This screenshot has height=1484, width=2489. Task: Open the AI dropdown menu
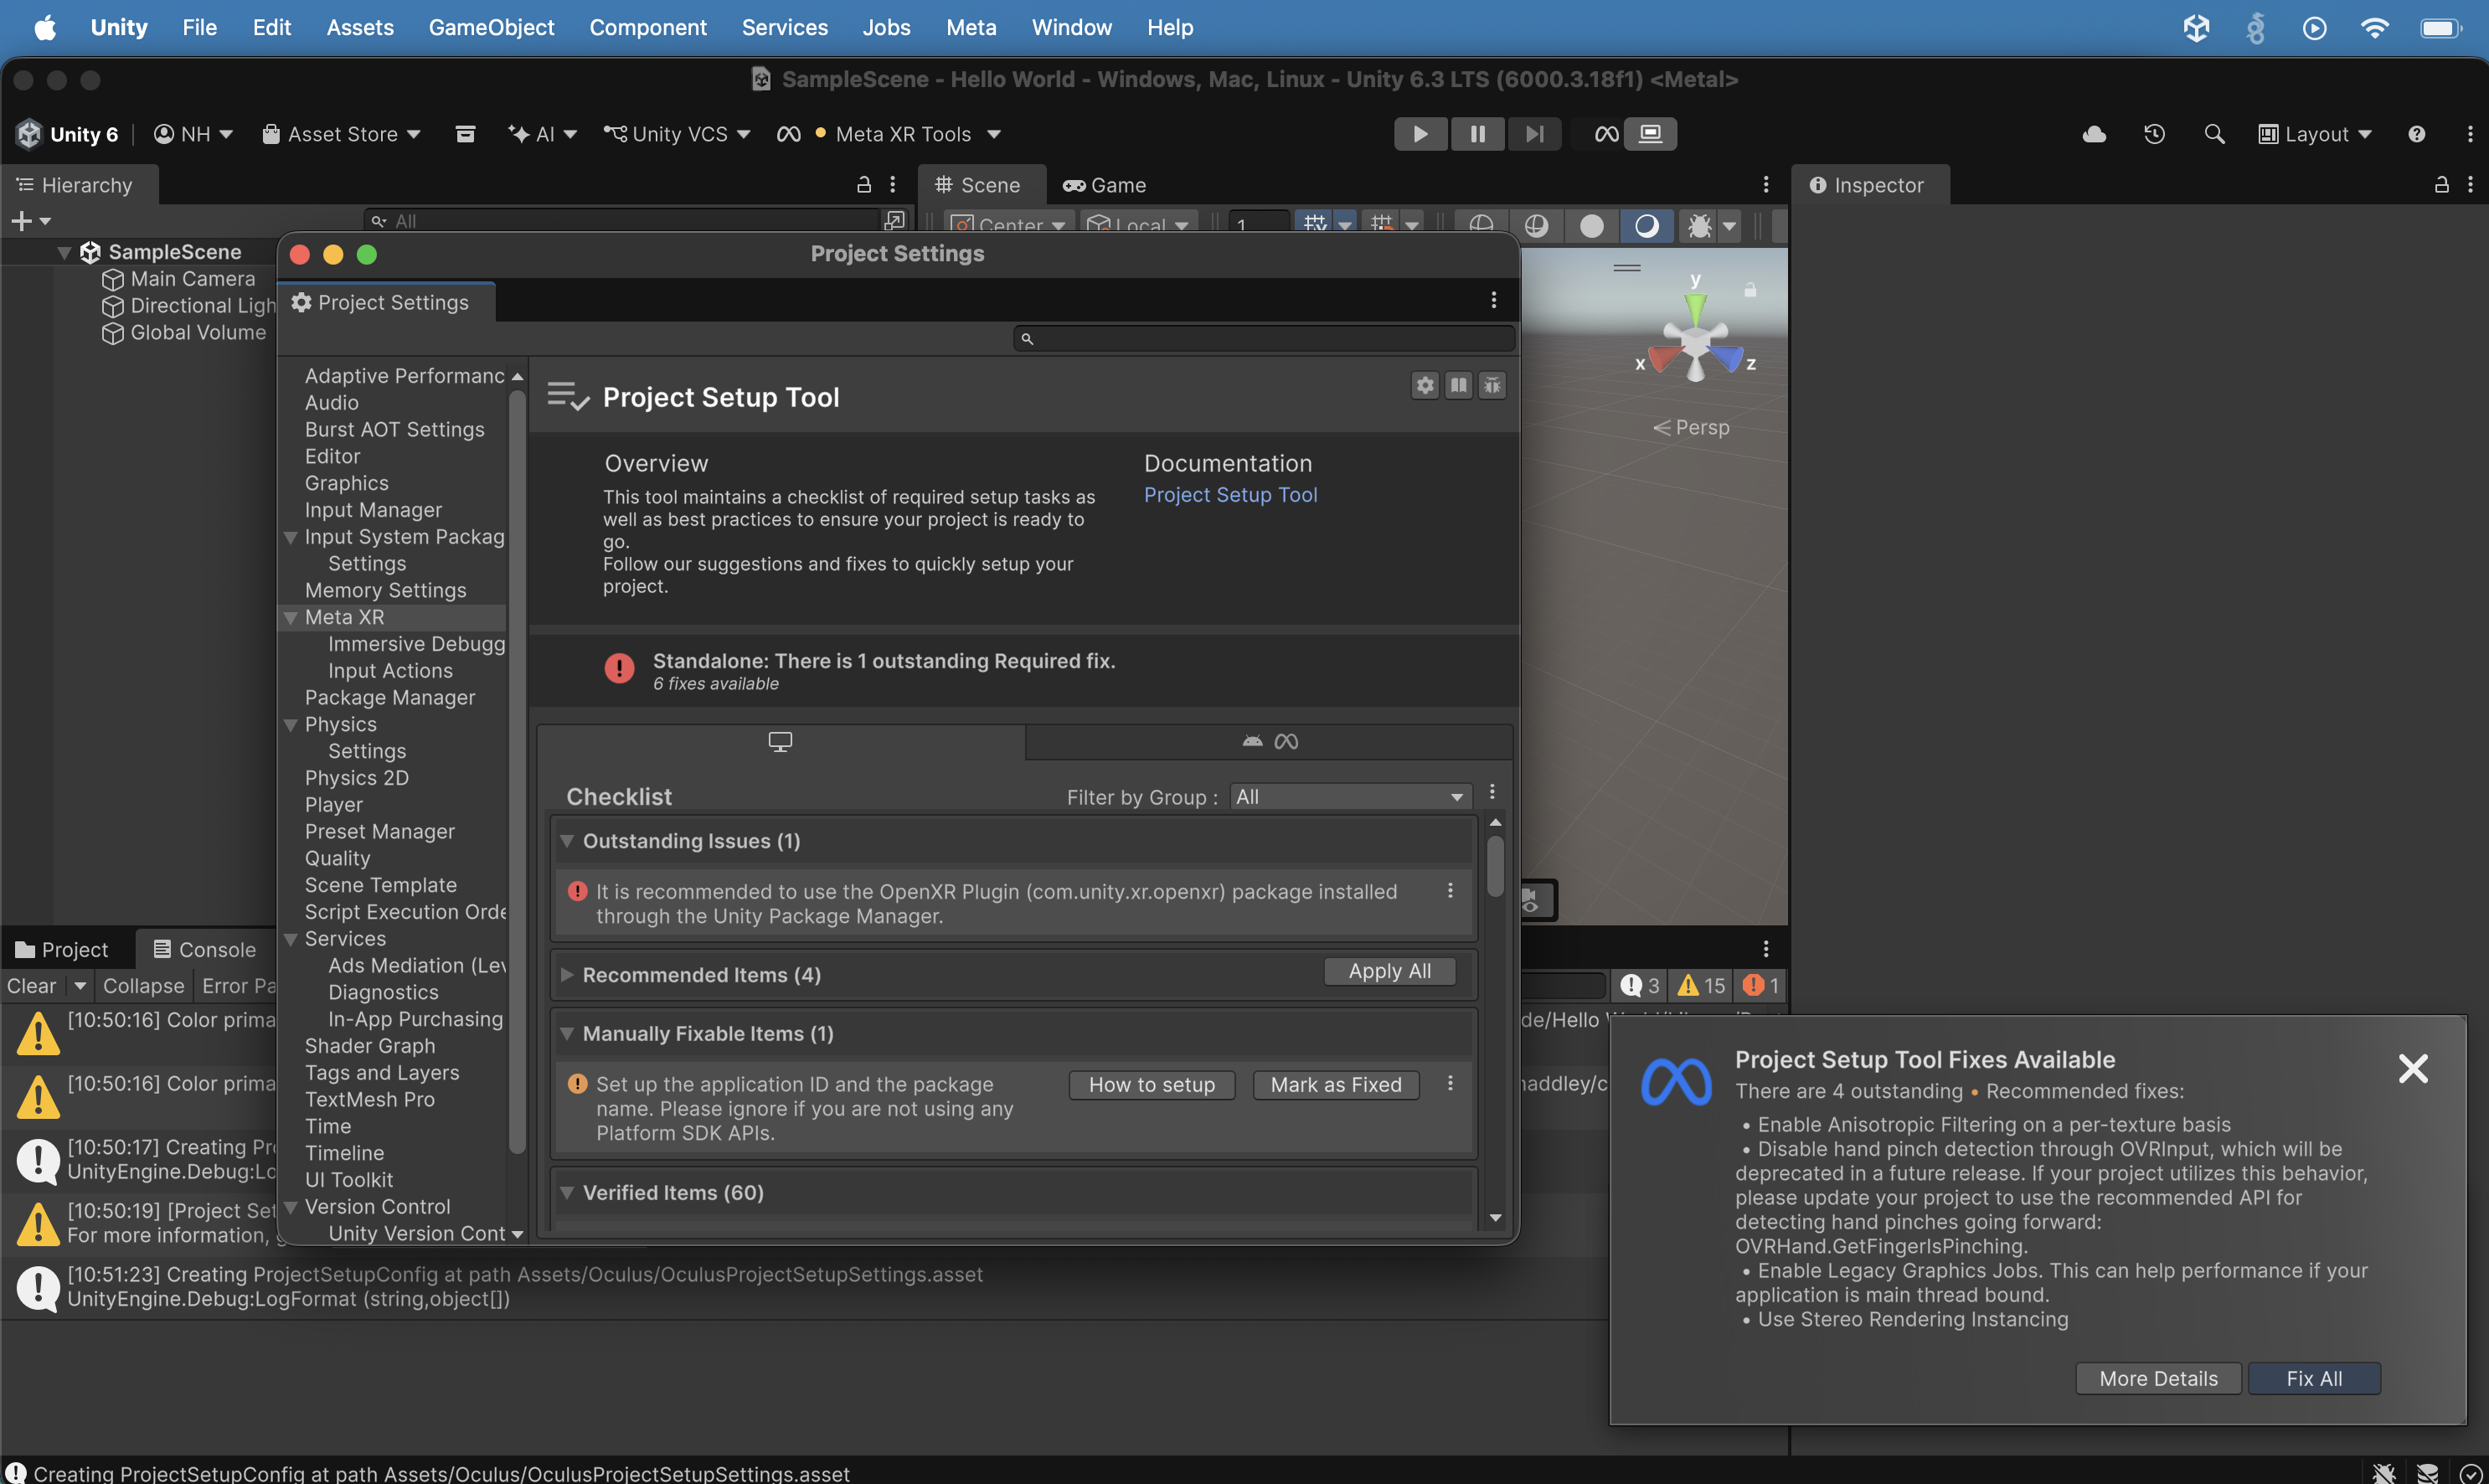point(543,134)
